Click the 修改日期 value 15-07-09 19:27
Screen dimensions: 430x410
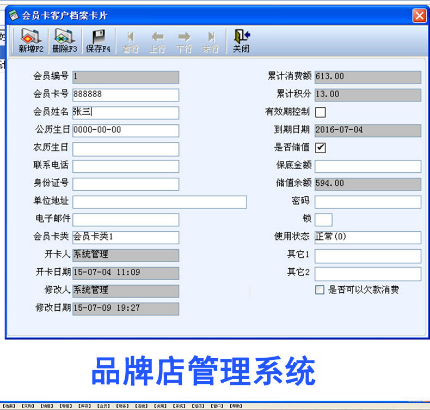pyautogui.click(x=126, y=309)
